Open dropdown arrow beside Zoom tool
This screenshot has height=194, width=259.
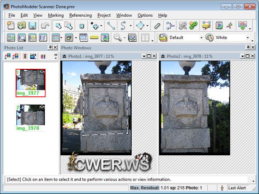pos(125,38)
